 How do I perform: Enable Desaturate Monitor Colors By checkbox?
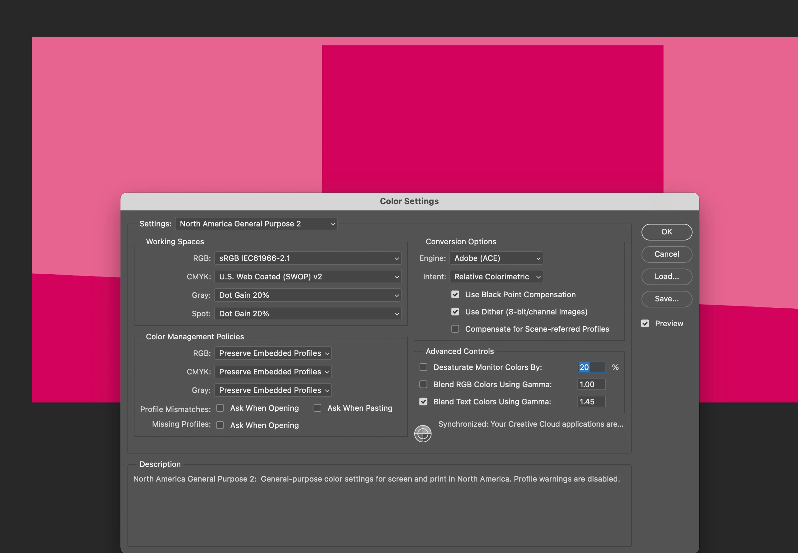pyautogui.click(x=423, y=367)
